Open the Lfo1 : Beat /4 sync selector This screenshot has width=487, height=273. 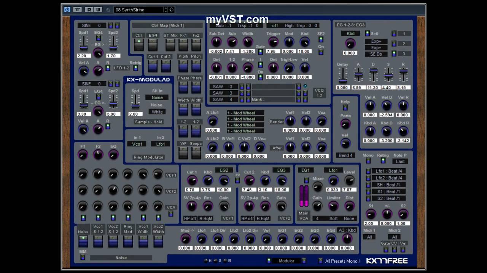point(388,171)
